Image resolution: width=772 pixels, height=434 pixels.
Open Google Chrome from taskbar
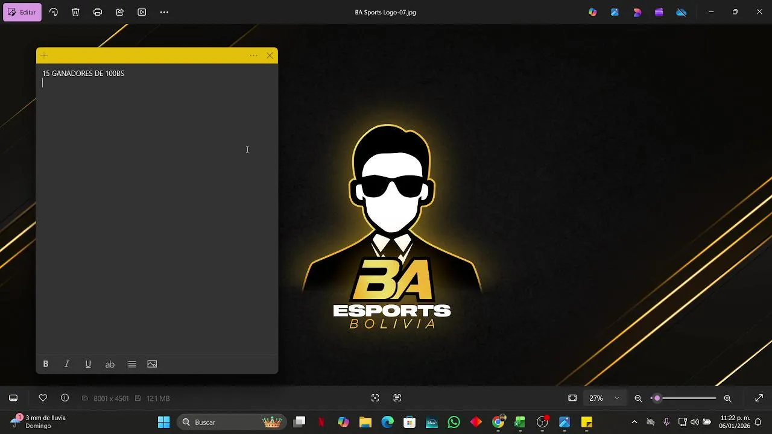[x=498, y=422]
